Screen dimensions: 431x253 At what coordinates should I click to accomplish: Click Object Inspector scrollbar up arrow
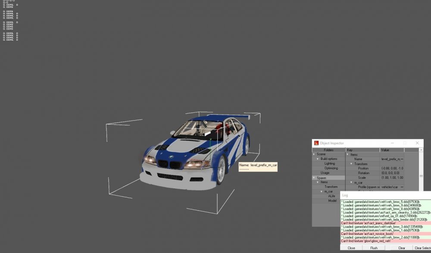coord(421,150)
